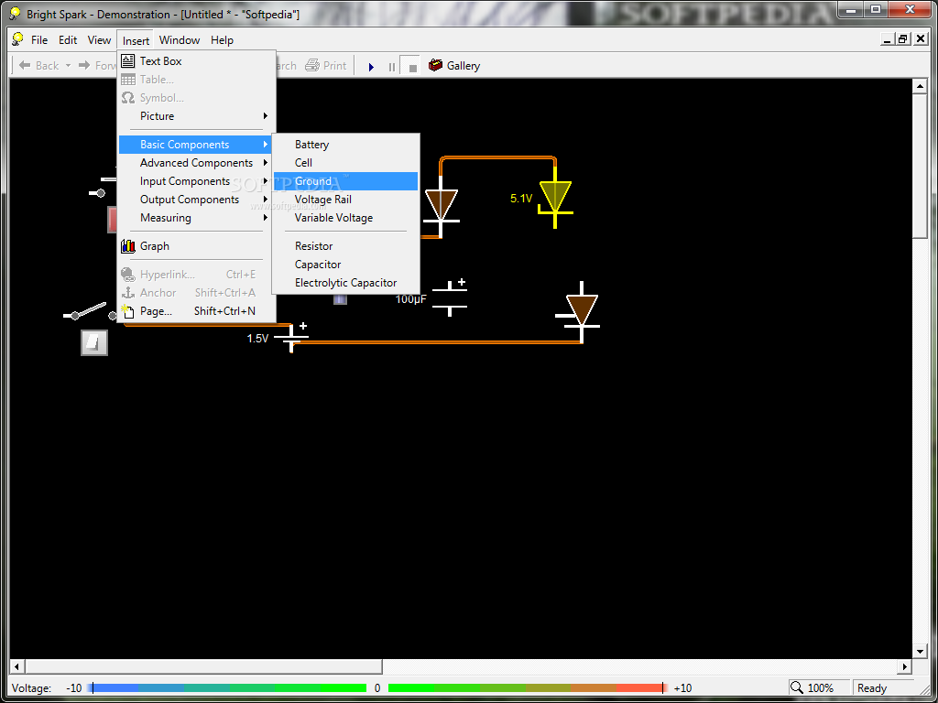Click the Graph chart icon

127,245
